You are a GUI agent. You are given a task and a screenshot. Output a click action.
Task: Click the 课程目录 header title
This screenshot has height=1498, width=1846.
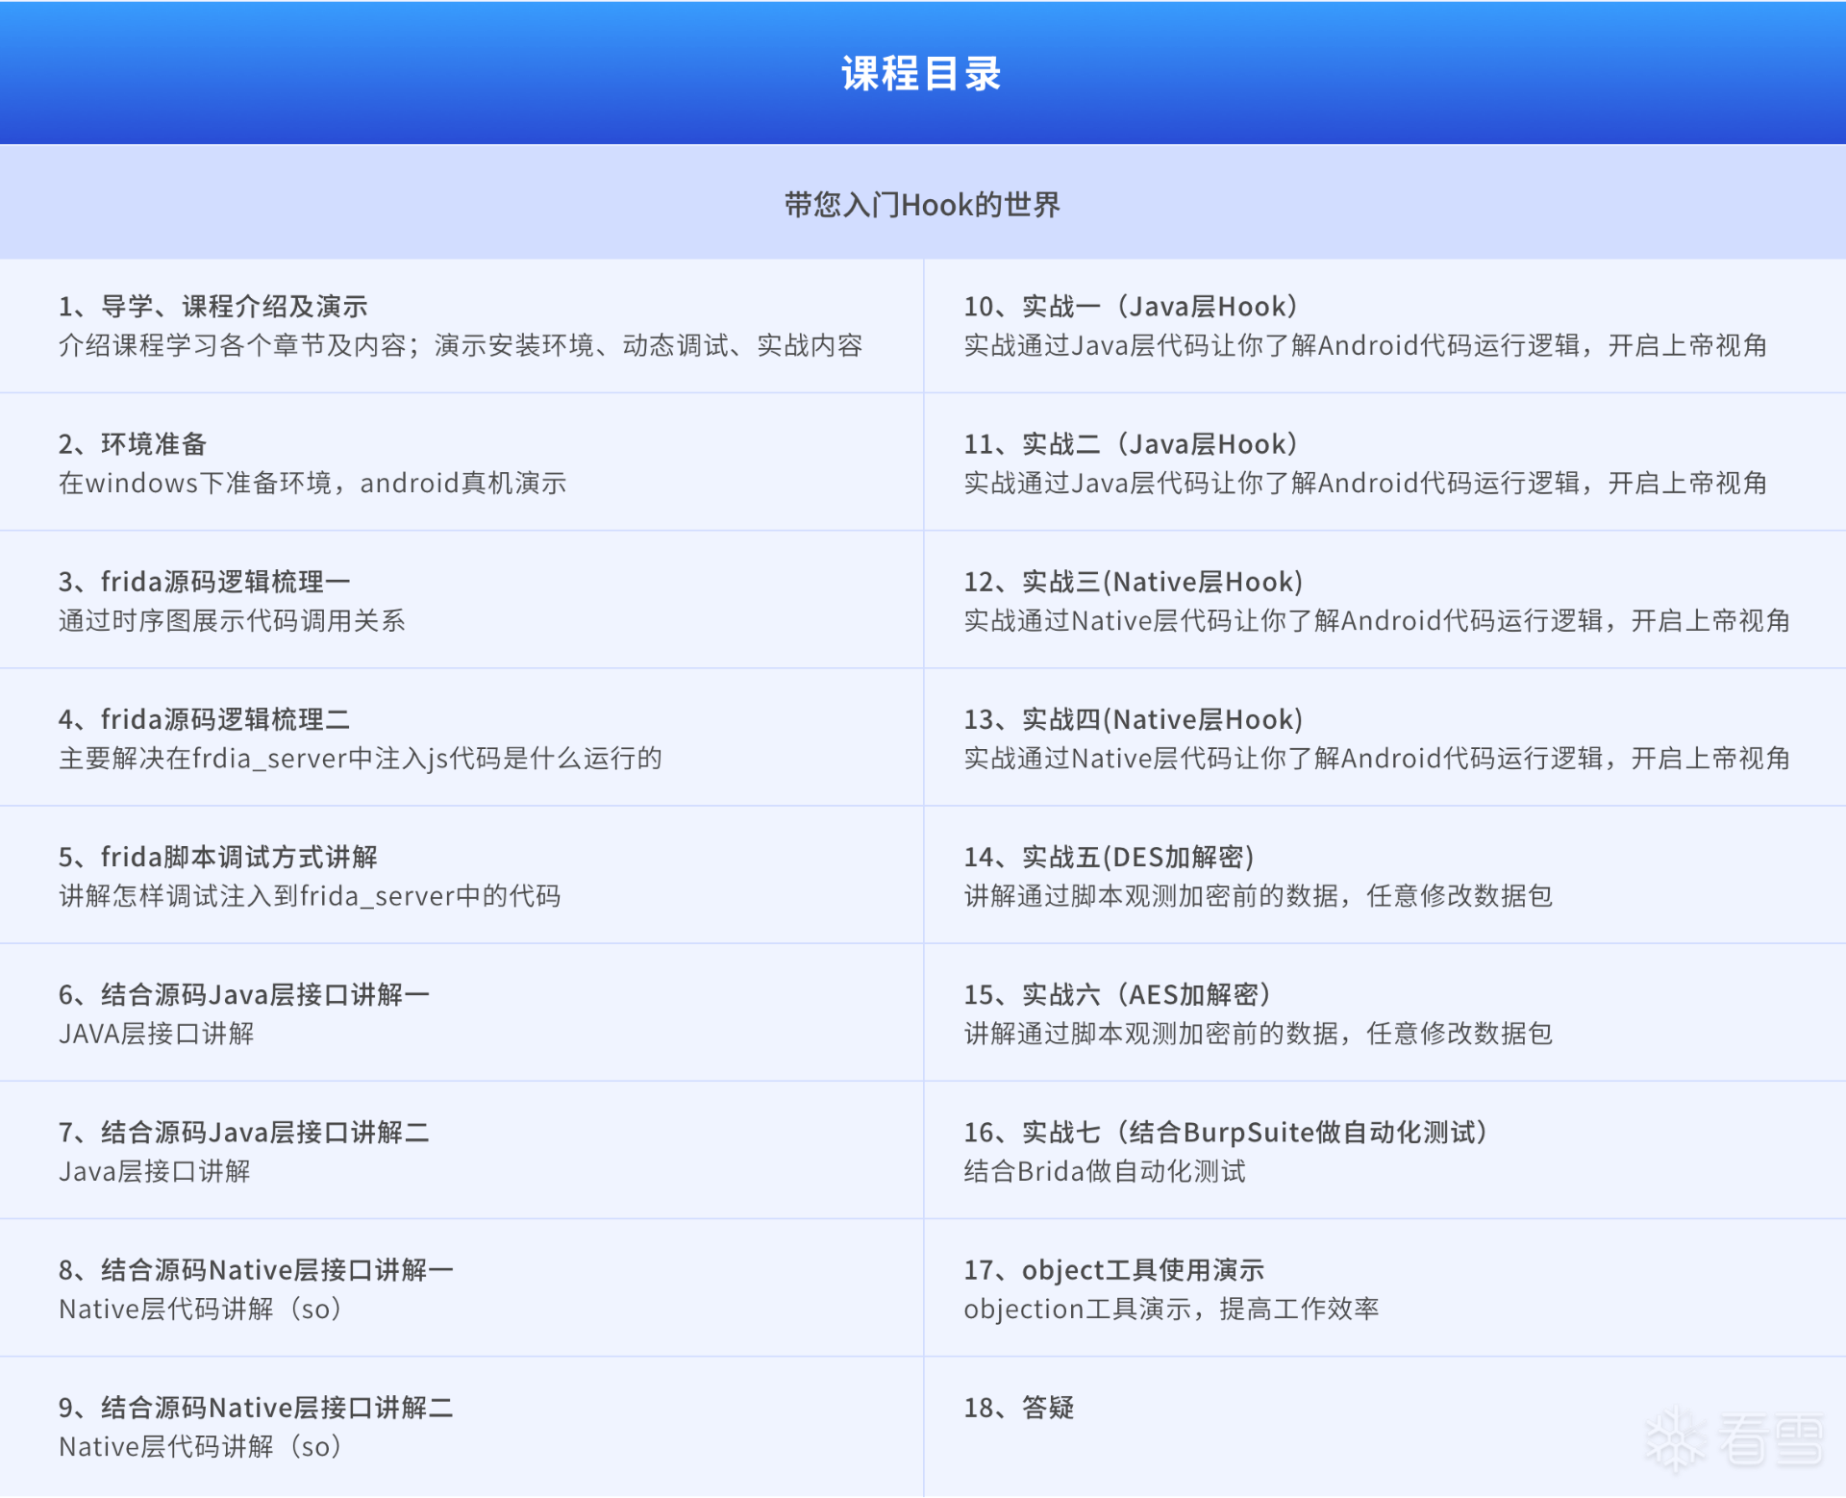pyautogui.click(x=922, y=73)
